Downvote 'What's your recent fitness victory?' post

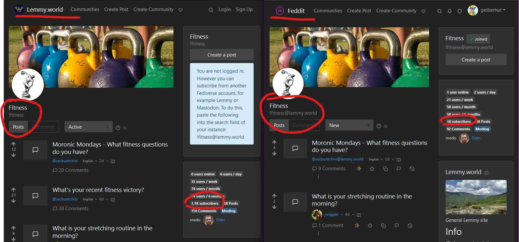coord(13,201)
